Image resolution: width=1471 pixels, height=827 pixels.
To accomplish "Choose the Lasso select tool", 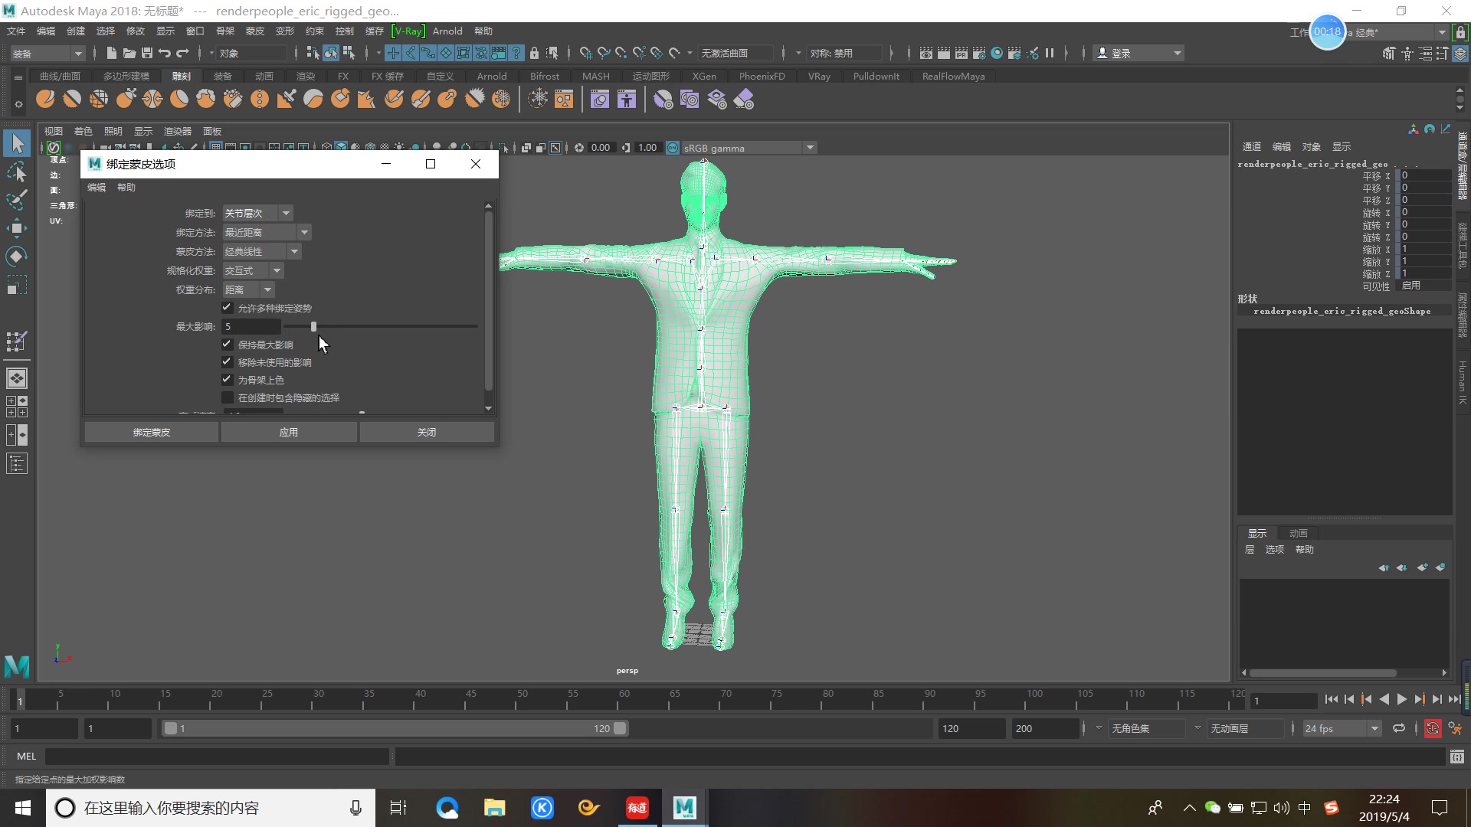I will click(x=17, y=172).
